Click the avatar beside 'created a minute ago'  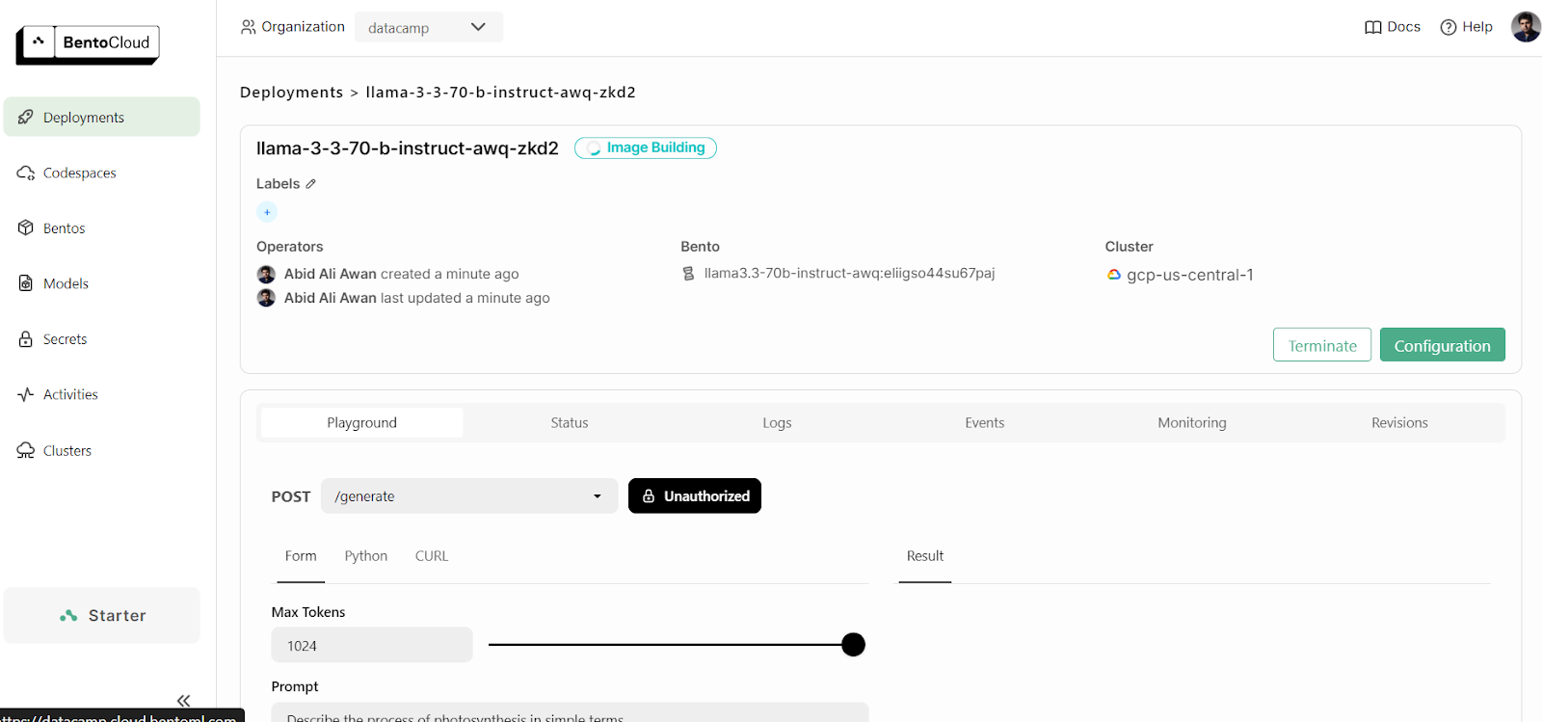[x=266, y=274]
